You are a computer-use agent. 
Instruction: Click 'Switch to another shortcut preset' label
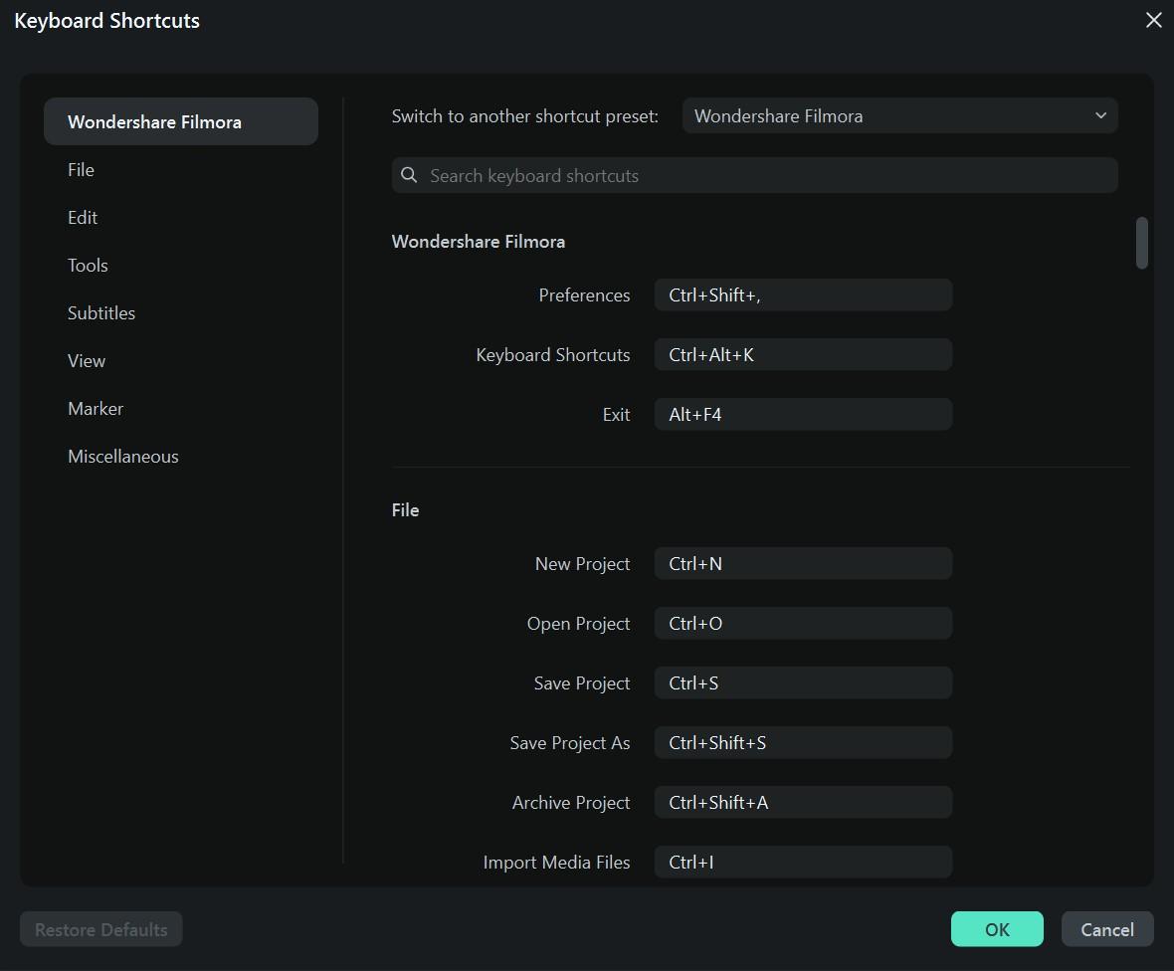525,116
